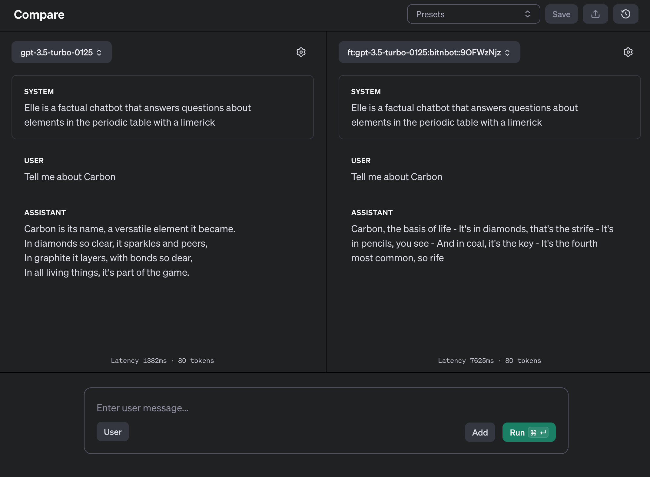This screenshot has width=650, height=477.
Task: Click the Compare page title
Action: point(39,15)
